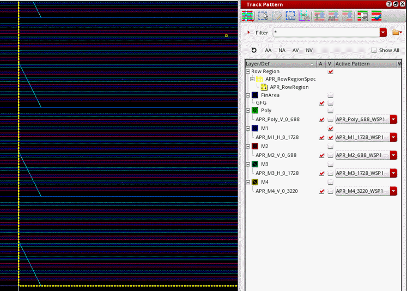This screenshot has width=407, height=291.
Task: Click the NV button
Action: (309, 50)
